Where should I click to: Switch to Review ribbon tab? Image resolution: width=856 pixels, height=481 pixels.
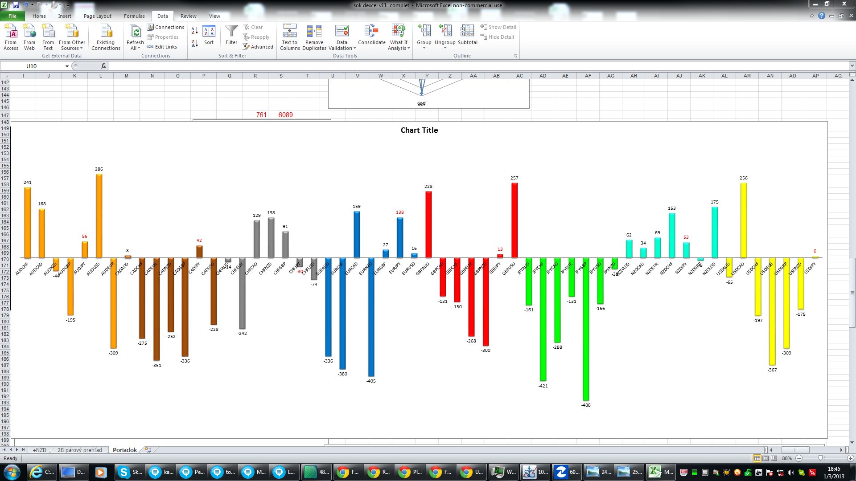[x=188, y=16]
